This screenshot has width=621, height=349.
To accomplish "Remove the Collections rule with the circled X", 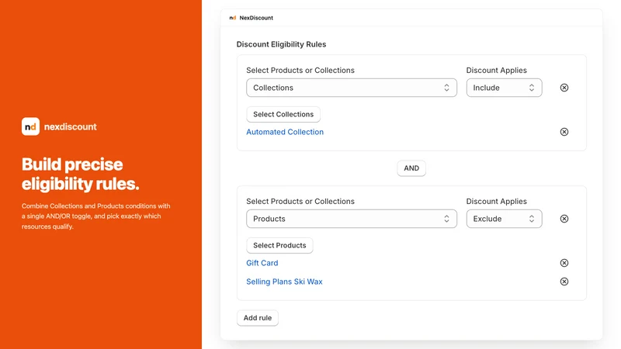I will (x=564, y=88).
